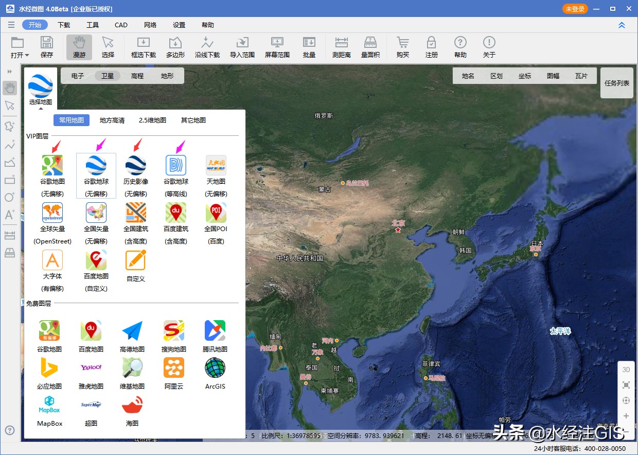Start 多边形 polygon download
Image resolution: width=638 pixels, height=455 pixels.
tap(175, 47)
